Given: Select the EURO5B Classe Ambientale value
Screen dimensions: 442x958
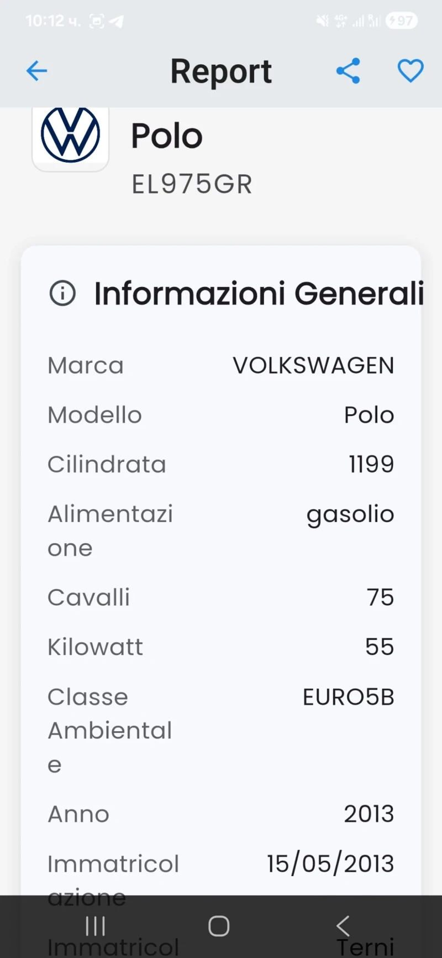Looking at the screenshot, I should [348, 696].
